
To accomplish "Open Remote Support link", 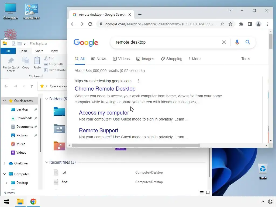I will point(98,130).
